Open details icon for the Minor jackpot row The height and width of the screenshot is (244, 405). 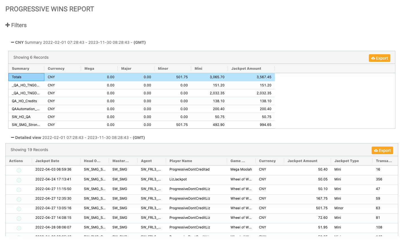point(19,209)
